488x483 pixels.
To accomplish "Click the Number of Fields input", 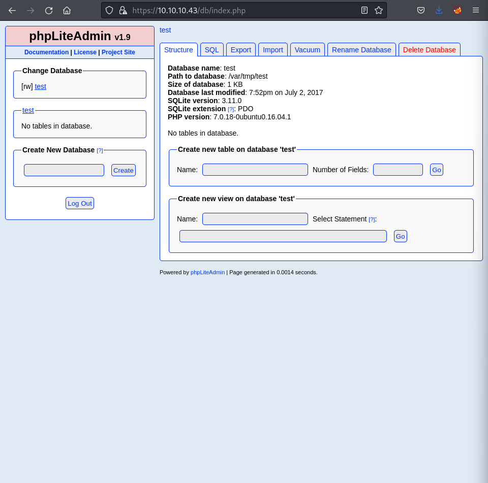I will 398,170.
